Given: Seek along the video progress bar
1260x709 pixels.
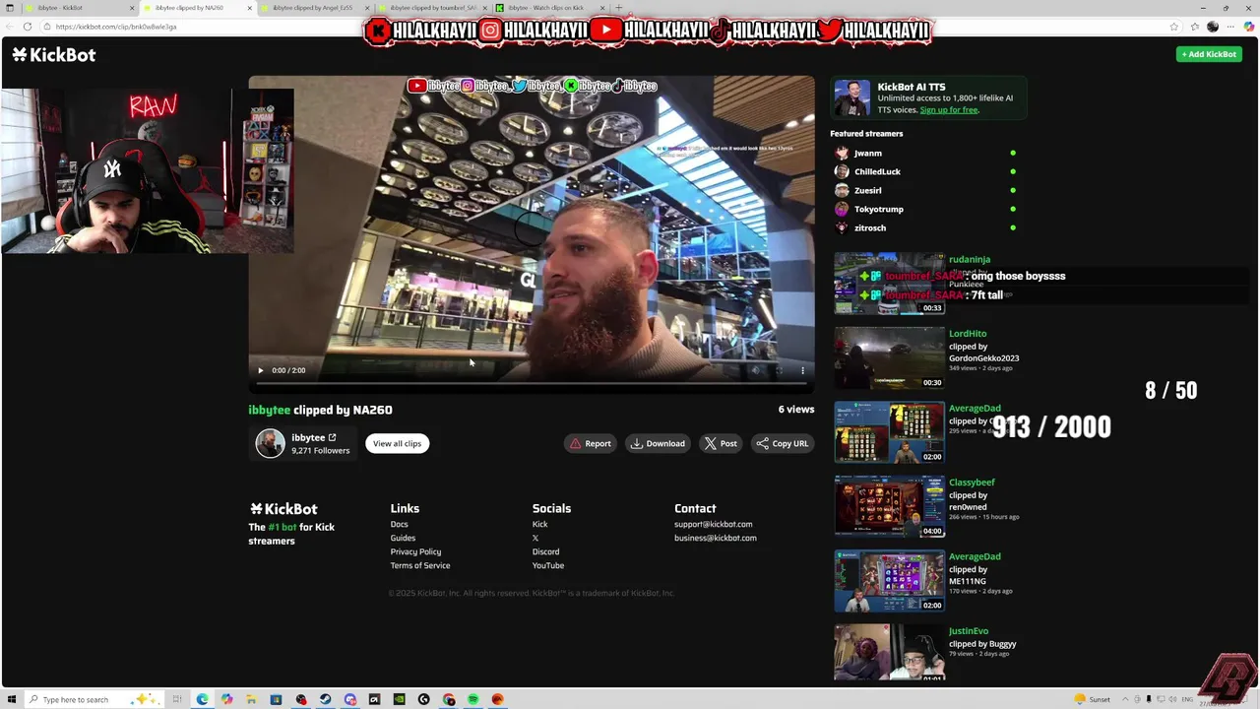Looking at the screenshot, I should point(532,383).
